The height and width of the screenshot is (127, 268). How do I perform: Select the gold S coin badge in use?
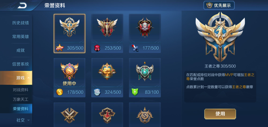pos(69,78)
